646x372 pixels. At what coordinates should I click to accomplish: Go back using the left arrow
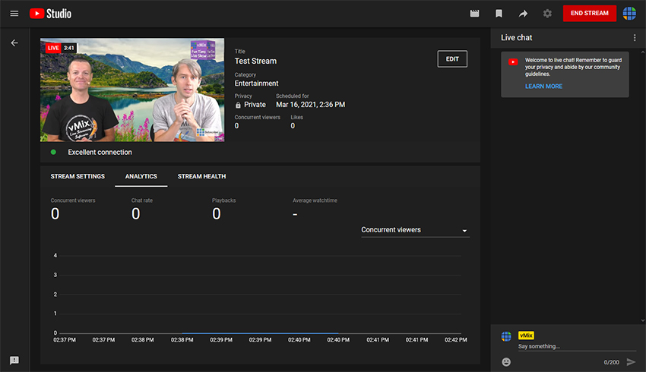[x=14, y=43]
